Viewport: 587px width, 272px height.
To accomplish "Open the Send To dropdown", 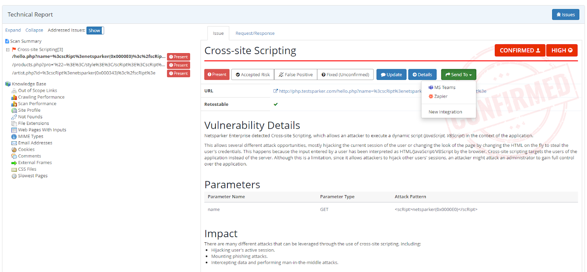I will click(458, 75).
